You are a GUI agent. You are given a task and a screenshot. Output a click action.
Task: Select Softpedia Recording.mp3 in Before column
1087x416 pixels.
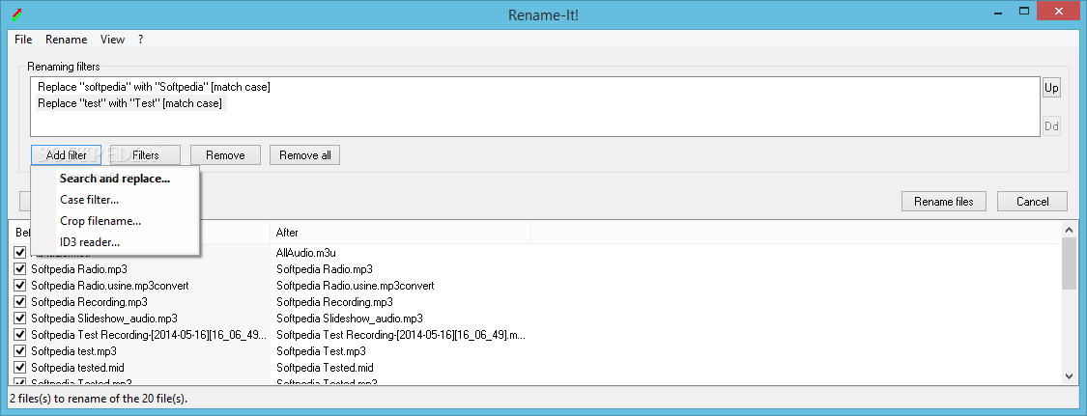pyautogui.click(x=90, y=302)
